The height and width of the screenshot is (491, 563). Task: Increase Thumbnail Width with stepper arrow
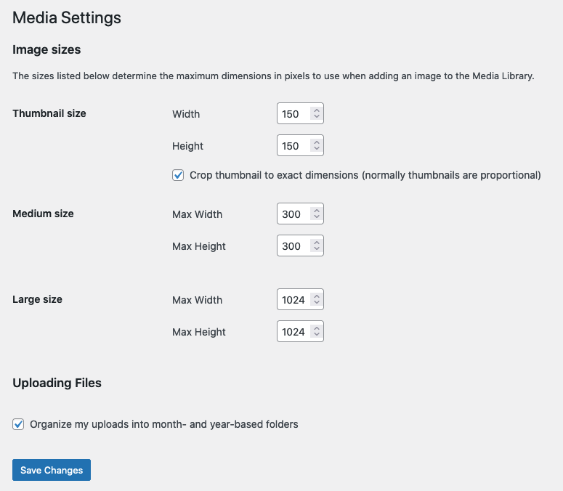tap(316, 110)
